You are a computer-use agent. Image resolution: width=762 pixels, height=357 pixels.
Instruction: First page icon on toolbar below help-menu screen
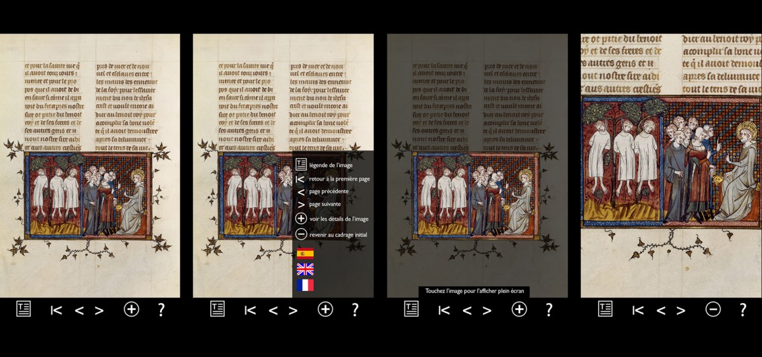[250, 310]
